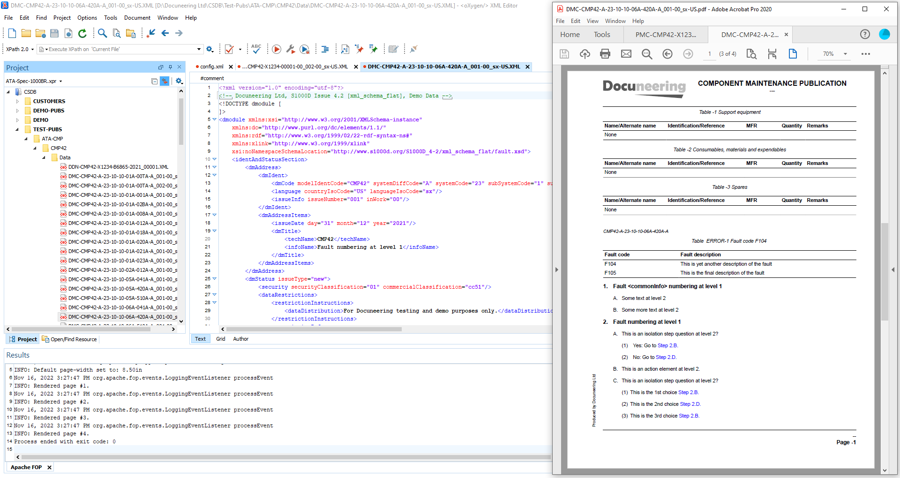
Task: Open Configure Transformation Scenarios wrench icon
Action: click(x=291, y=49)
